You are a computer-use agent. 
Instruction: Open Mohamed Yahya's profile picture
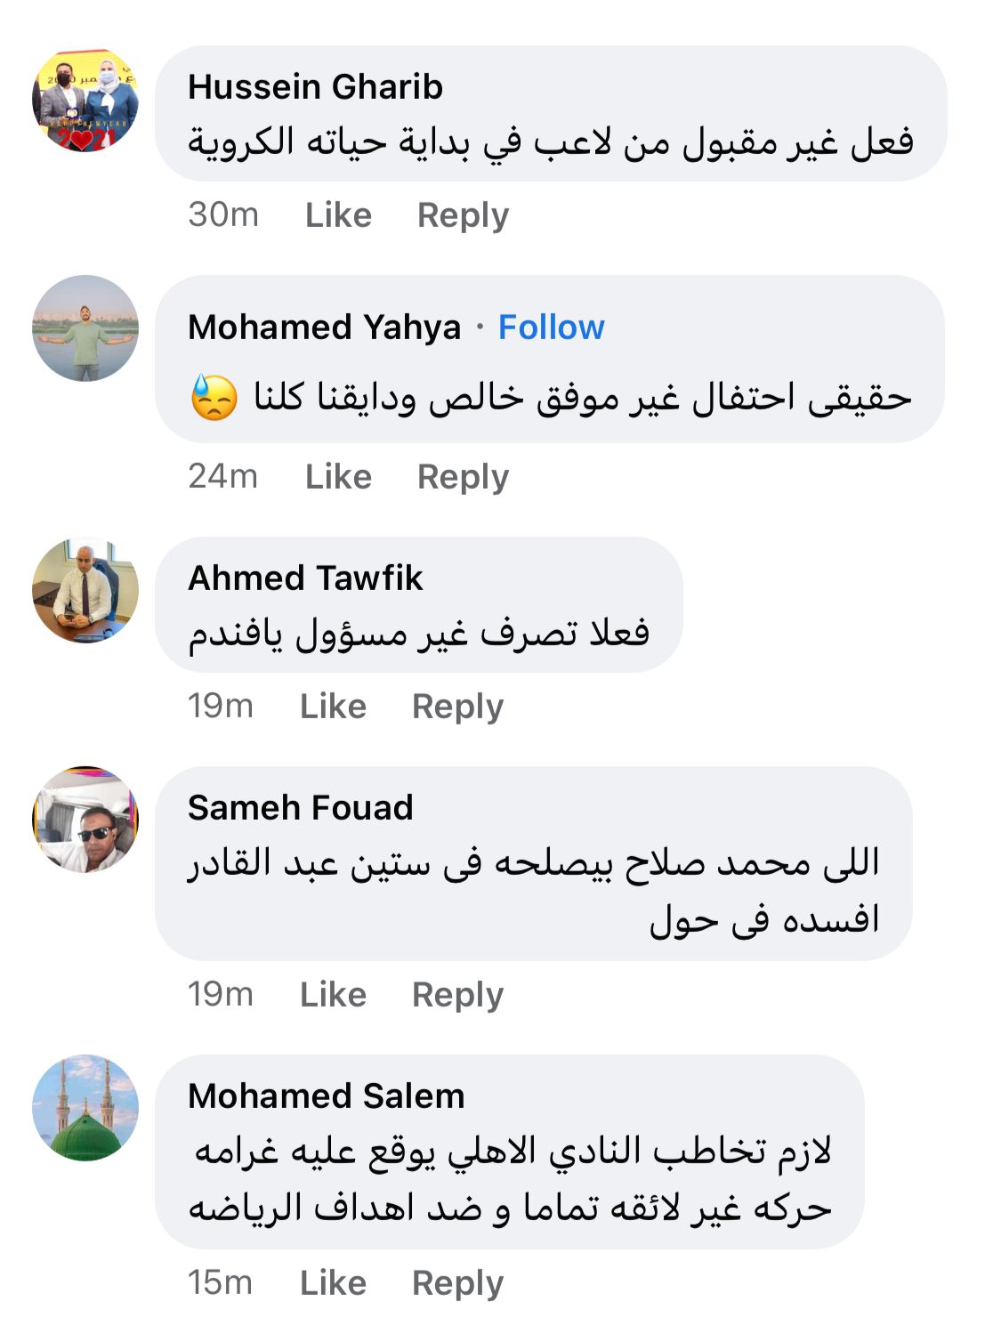click(x=85, y=328)
